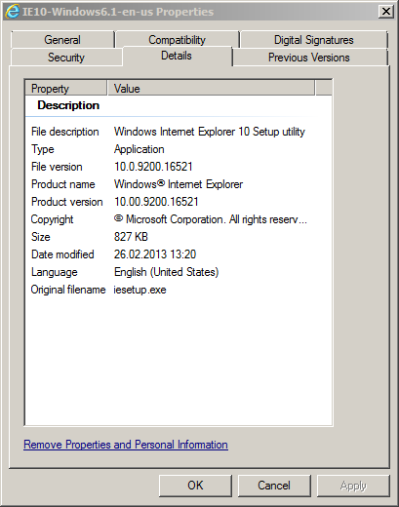Dismiss dialog with Cancel button

tap(274, 486)
